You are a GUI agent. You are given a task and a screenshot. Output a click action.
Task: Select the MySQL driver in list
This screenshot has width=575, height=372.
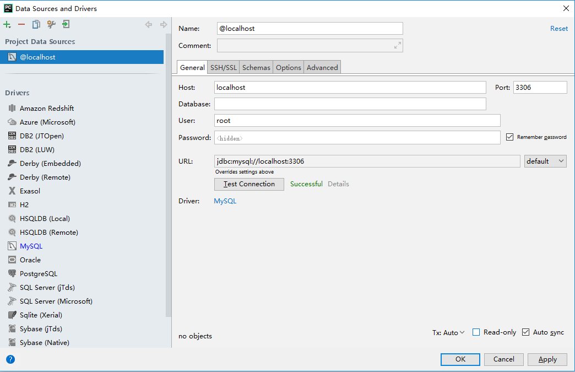[31, 246]
